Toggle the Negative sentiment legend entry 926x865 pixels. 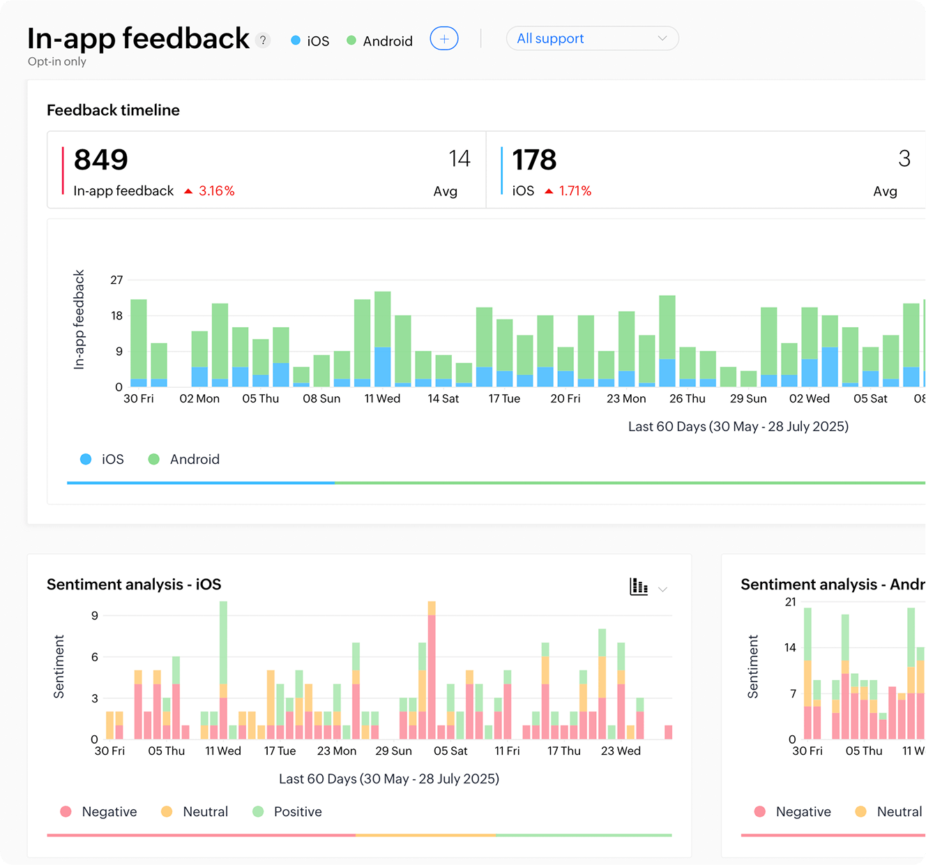point(65,811)
